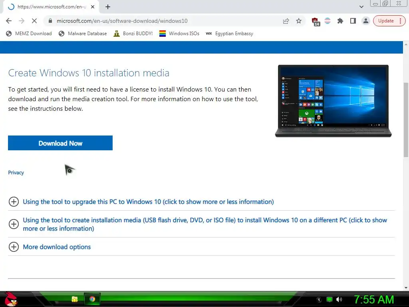This screenshot has height=307, width=409.
Task: Open the tab search dropdown arrow
Action: pos(361,7)
